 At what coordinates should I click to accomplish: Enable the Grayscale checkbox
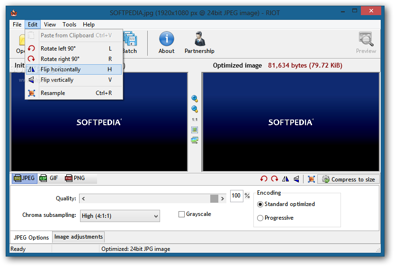pos(181,215)
